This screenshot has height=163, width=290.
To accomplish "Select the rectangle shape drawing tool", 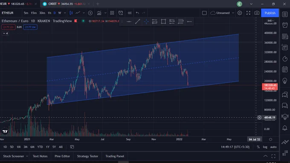I will (x=163, y=22).
